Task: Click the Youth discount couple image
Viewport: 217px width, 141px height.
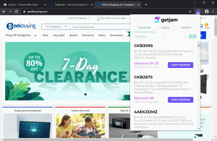Action: [x=80, y=126]
